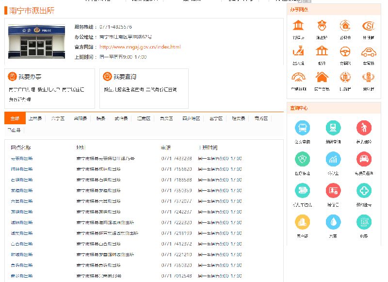Switch to the 横县 tab
This screenshot has width=388, height=282.
tap(101, 118)
